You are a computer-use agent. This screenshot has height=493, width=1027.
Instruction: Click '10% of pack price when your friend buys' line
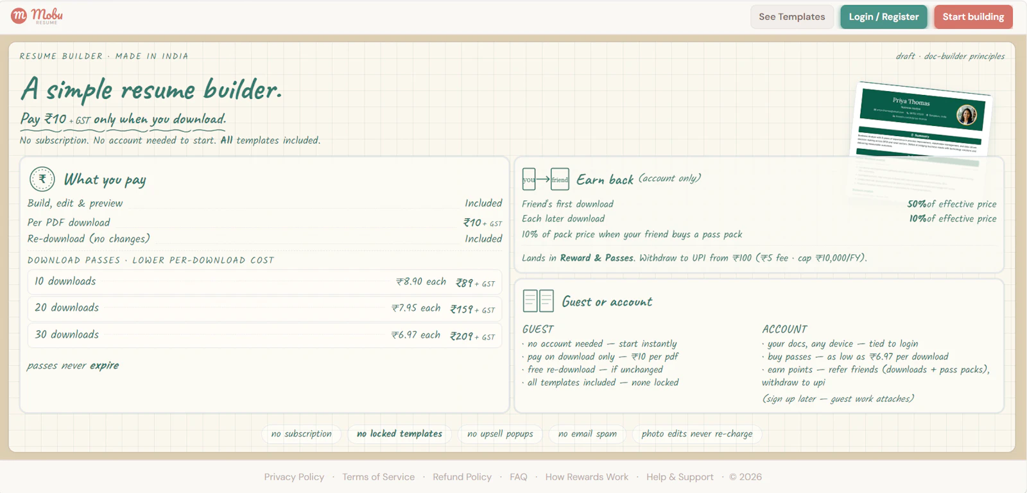pos(632,234)
